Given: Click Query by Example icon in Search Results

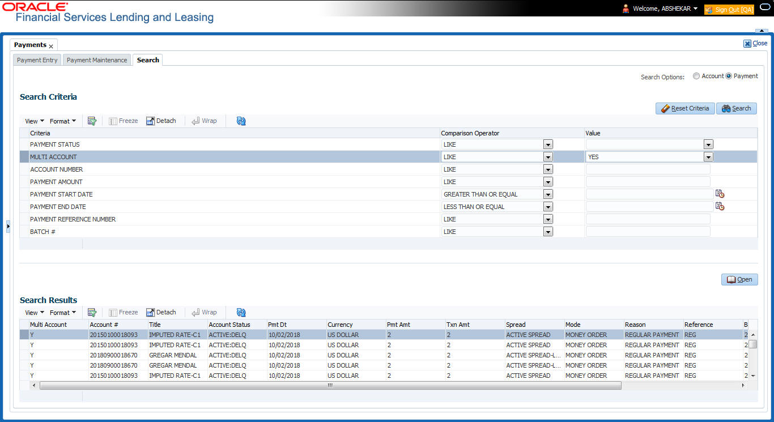Looking at the screenshot, I should point(92,312).
